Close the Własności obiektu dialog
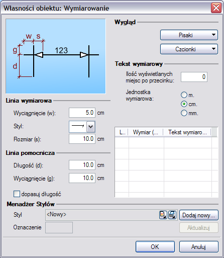 pos(216,8)
